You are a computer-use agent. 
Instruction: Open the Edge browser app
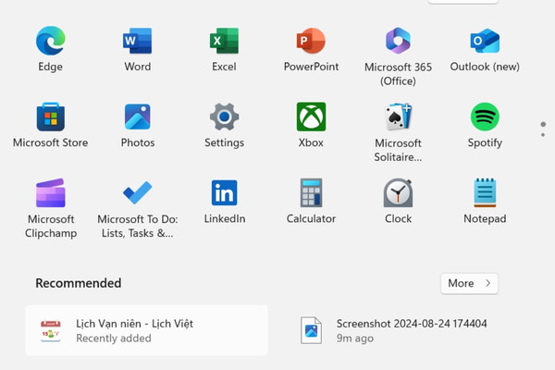51,41
